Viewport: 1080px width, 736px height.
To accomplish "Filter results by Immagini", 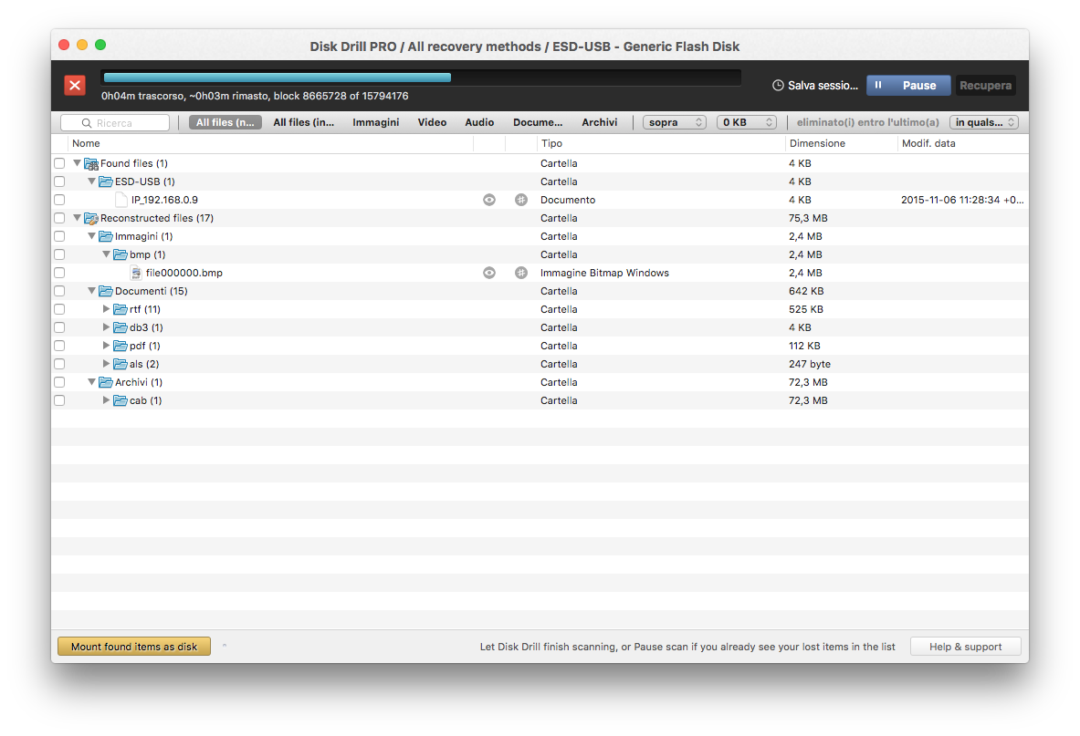I will (376, 122).
